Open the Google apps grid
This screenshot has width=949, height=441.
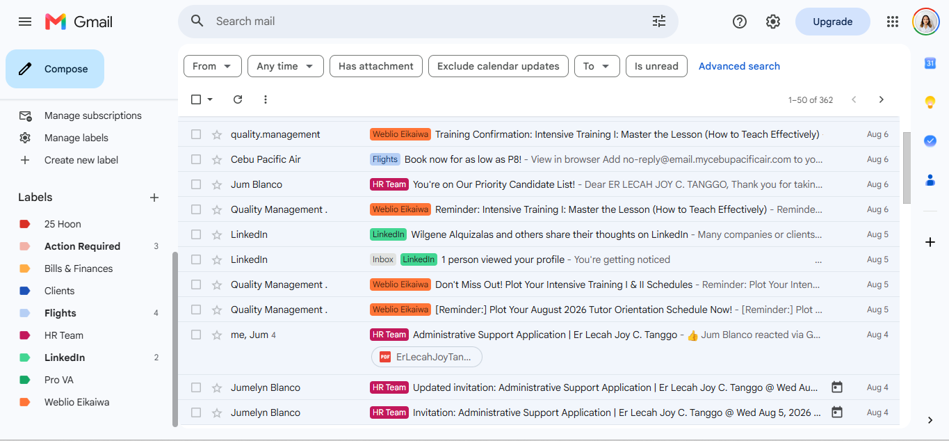tap(893, 22)
